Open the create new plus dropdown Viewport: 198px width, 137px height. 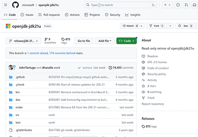[x=167, y=5]
